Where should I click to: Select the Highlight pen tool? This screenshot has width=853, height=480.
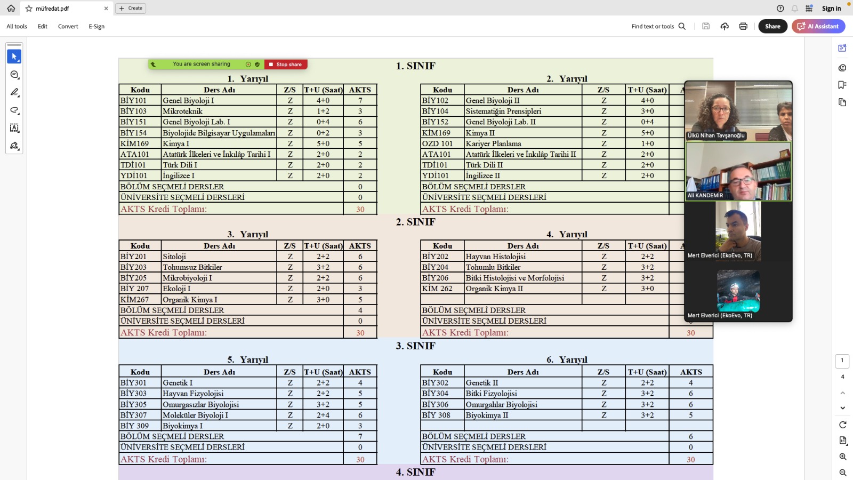point(14,92)
